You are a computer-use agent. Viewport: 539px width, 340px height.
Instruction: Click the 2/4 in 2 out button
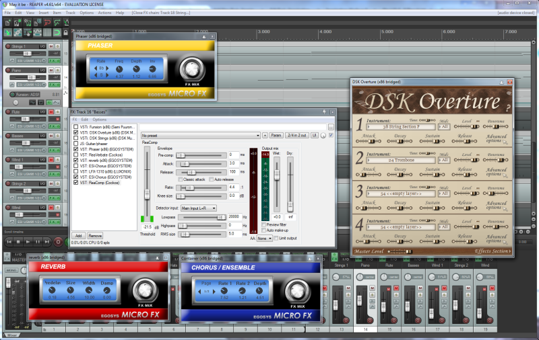297,135
